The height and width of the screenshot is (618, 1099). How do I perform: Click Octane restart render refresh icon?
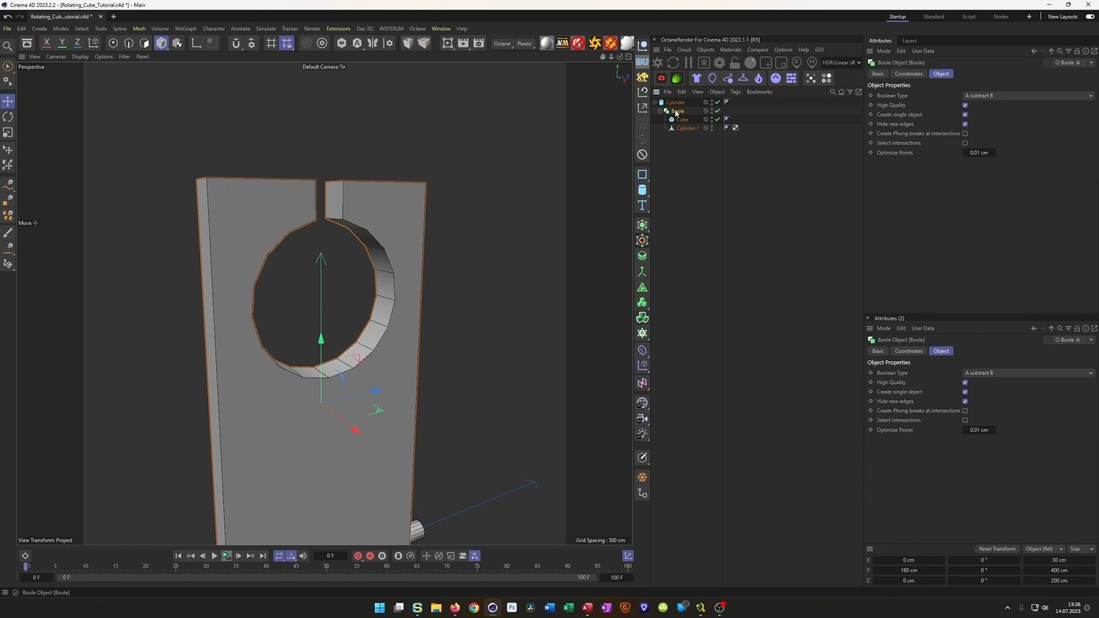673,63
